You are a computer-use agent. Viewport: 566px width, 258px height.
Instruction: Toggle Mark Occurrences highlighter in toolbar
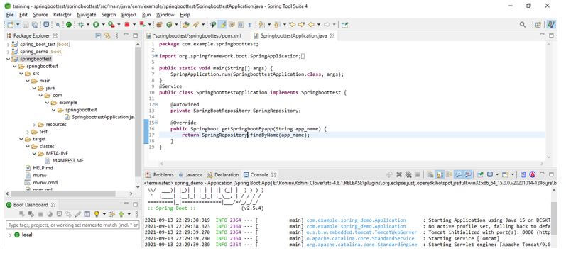222,25
